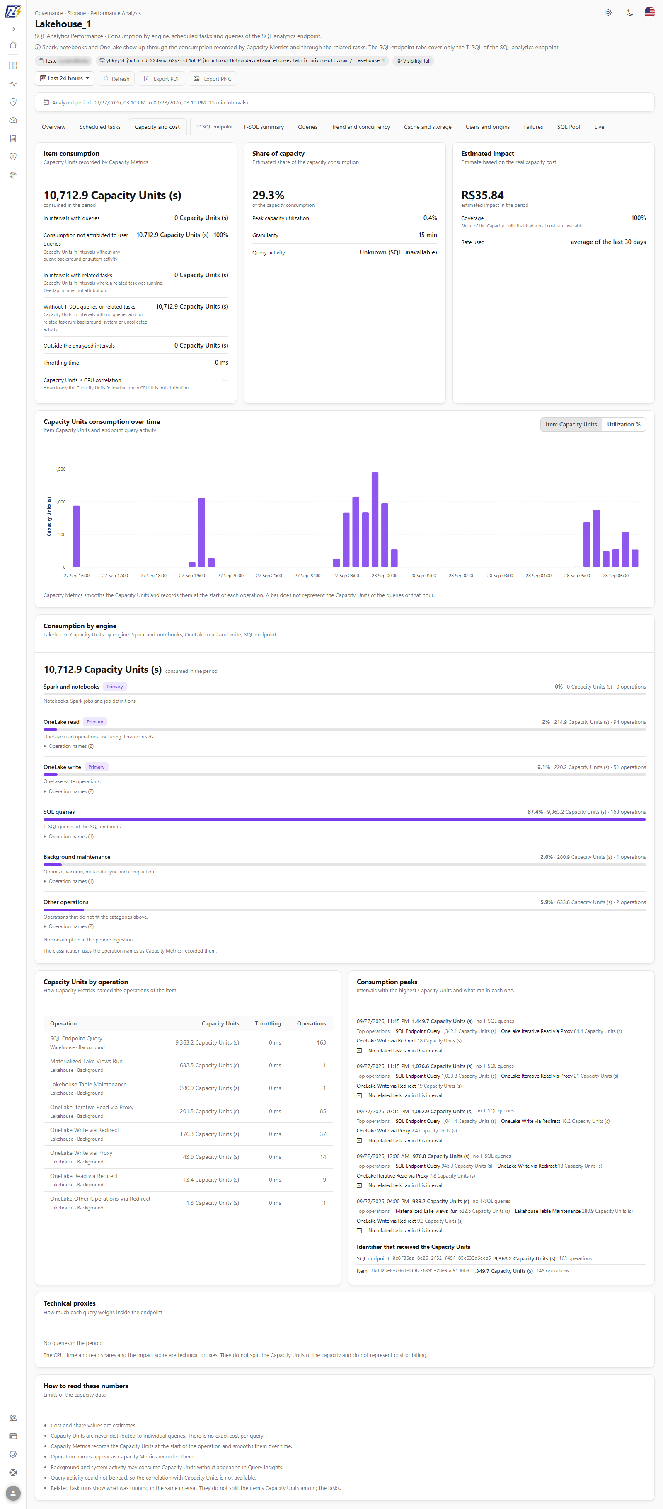The width and height of the screenshot is (663, 1509).
Task: Open the clipboard chart report icon
Action: point(13,138)
